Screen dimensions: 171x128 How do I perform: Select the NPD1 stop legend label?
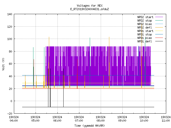point(145,34)
